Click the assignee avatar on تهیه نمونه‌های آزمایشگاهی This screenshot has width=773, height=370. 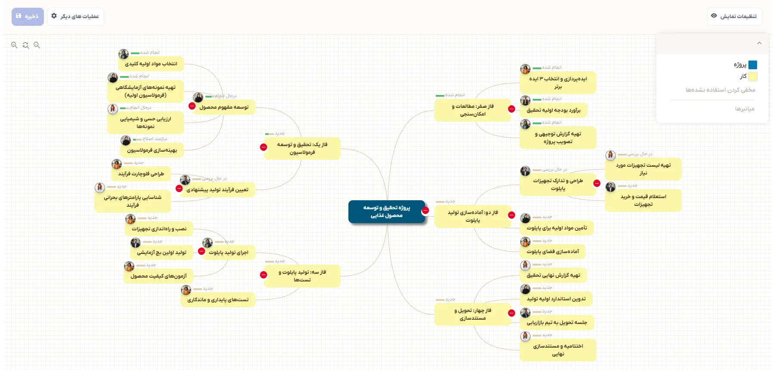tap(113, 78)
